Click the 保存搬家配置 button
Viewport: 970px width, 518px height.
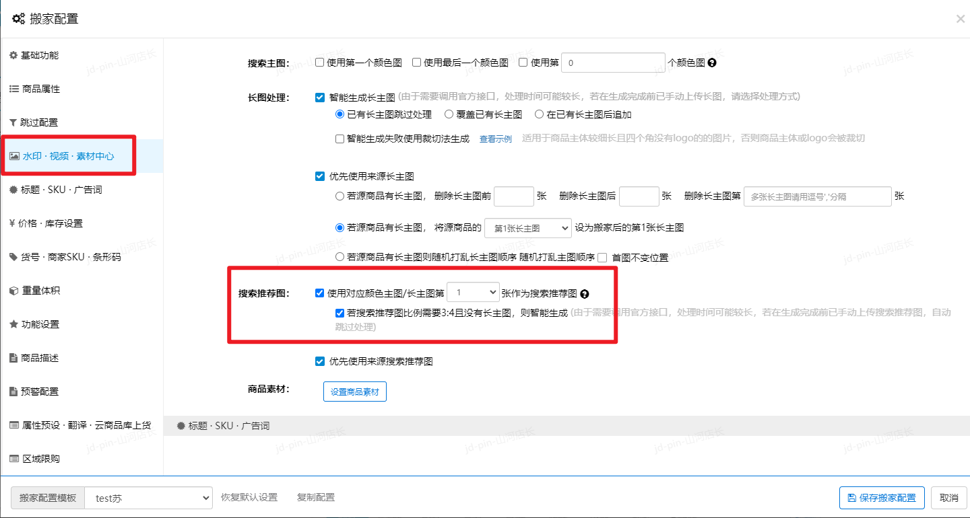[882, 498]
